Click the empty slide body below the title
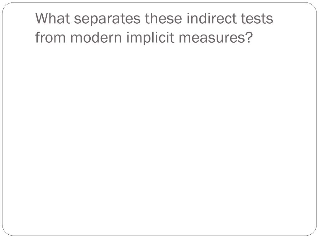The width and height of the screenshot is (319, 239). coord(159,138)
